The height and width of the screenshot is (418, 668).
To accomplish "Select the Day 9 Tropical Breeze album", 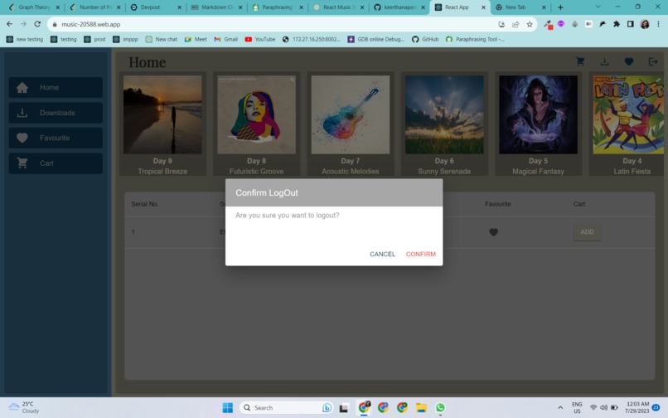I will (162, 124).
